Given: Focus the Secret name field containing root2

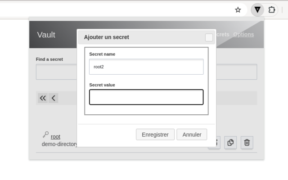Looking at the screenshot, I should pos(146,67).
